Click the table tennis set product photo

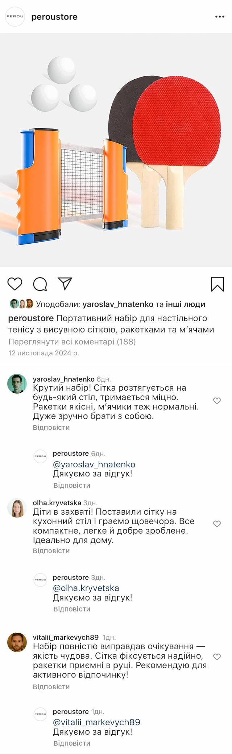tap(116, 150)
